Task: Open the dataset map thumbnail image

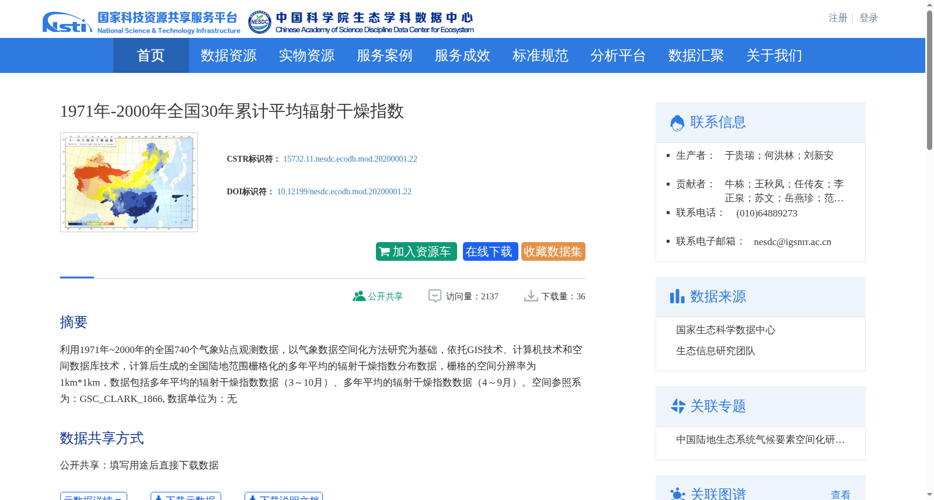Action: 129,182
